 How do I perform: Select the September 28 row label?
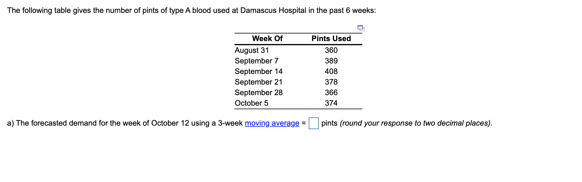click(258, 92)
